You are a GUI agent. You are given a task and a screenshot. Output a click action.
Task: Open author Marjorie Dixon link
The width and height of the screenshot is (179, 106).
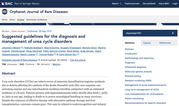coord(90,48)
